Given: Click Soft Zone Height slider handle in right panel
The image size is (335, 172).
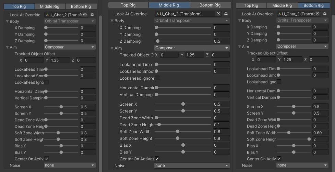Looking at the screenshot, I should pos(309,139).
